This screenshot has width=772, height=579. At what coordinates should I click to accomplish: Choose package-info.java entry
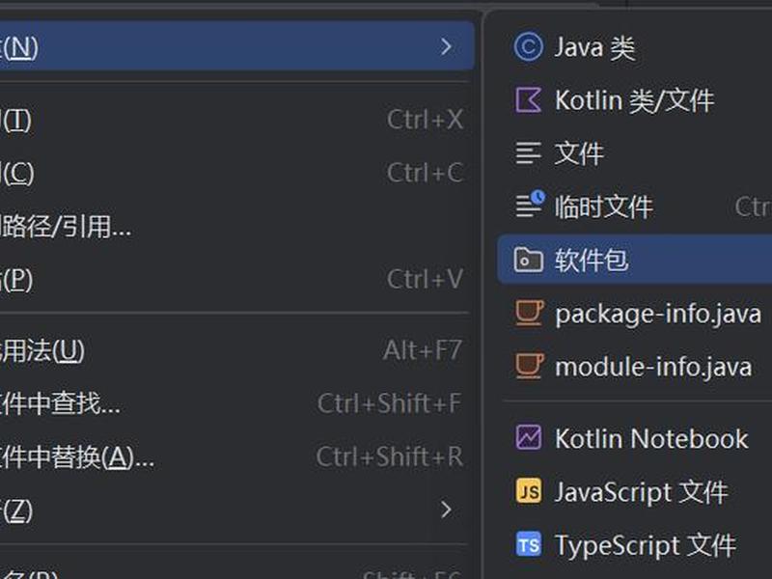coord(635,313)
